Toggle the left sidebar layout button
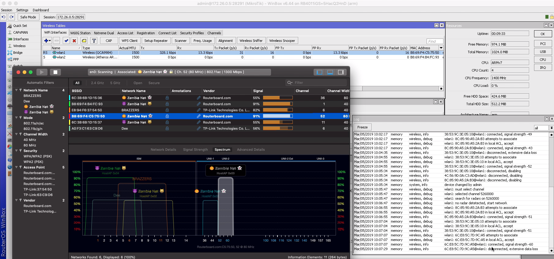 [x=319, y=72]
